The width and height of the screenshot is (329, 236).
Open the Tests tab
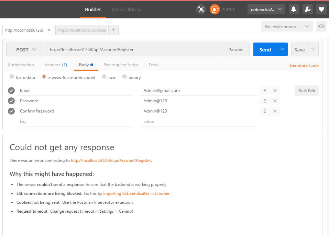click(153, 65)
